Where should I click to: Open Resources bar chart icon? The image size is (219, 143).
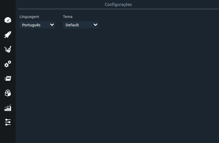pos(8,108)
